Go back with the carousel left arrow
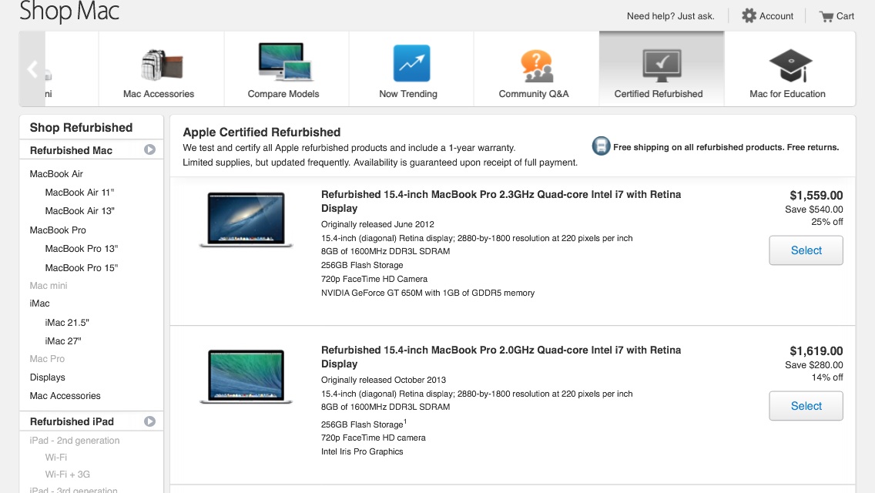 (x=32, y=69)
